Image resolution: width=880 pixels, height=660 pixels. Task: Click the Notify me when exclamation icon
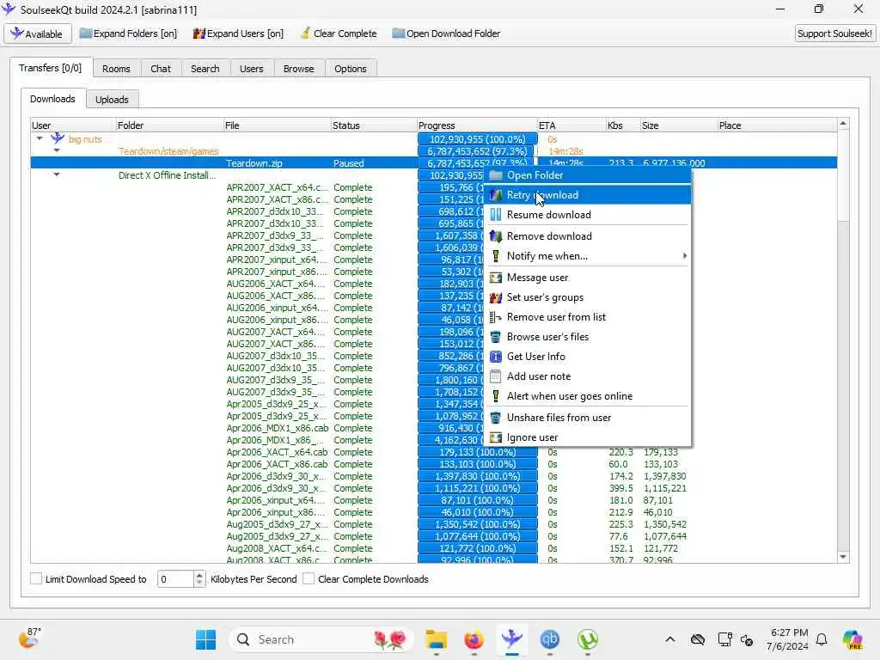(496, 256)
